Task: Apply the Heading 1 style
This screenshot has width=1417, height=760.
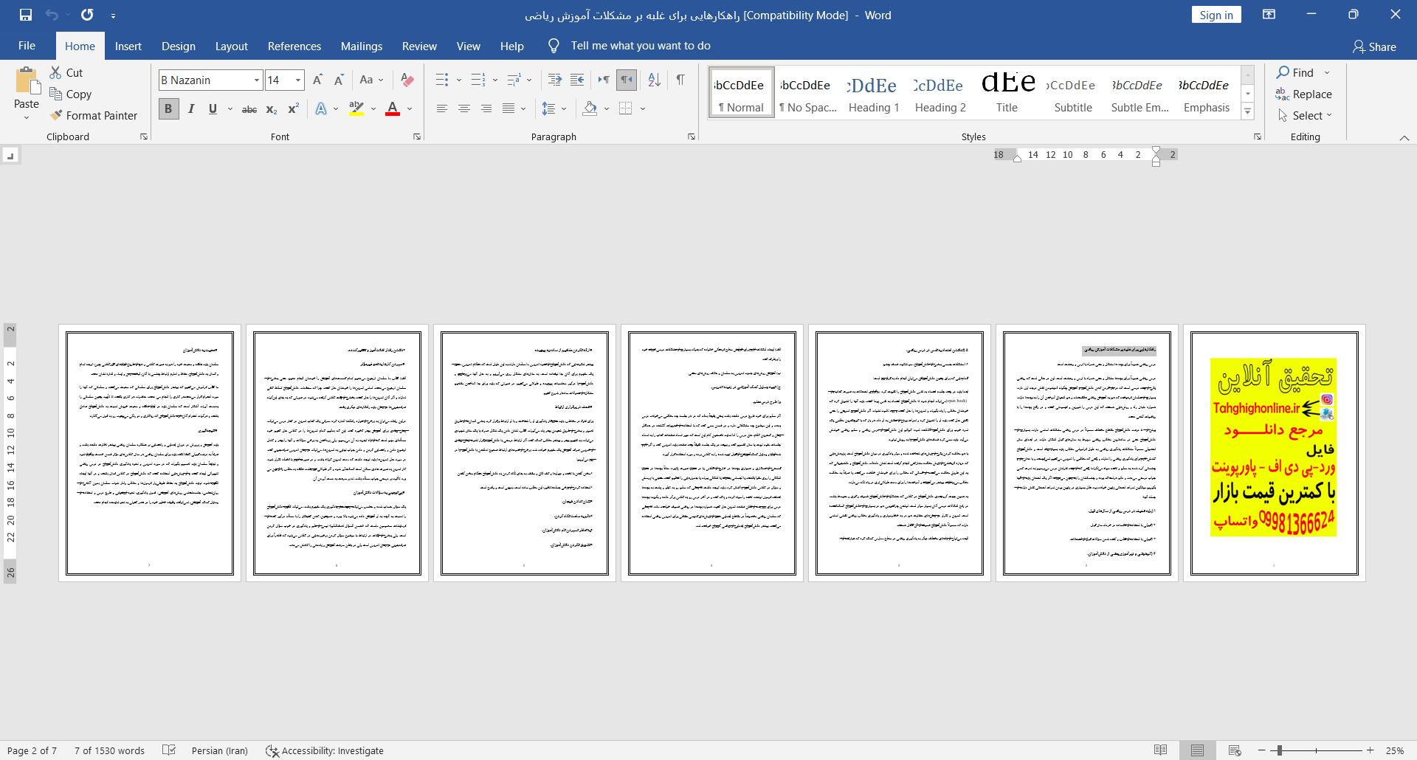Action: click(x=874, y=94)
